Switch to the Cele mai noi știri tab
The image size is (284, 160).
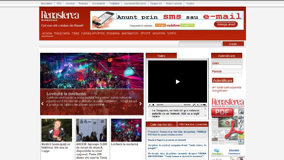point(161,124)
